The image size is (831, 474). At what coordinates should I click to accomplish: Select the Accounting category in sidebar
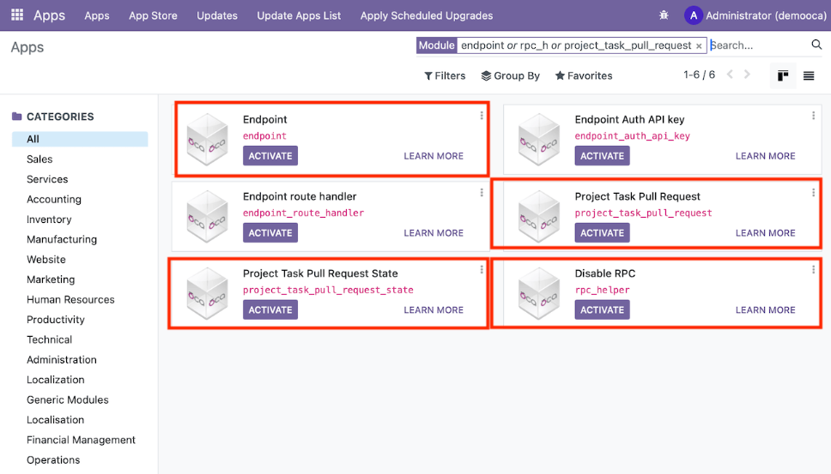[54, 199]
